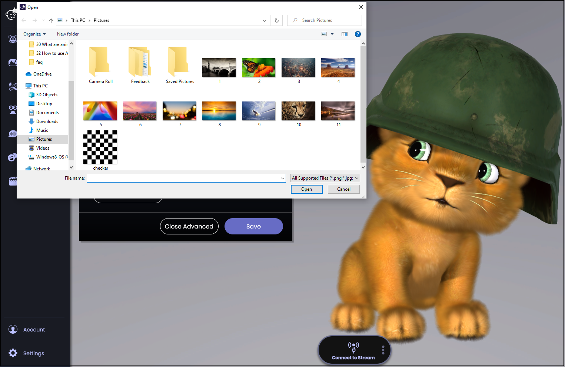The width and height of the screenshot is (565, 367).
Task: Cancel the Open dialog
Action: (x=344, y=189)
